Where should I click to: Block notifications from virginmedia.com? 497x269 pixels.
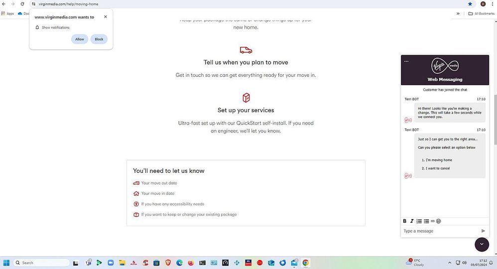tap(99, 39)
